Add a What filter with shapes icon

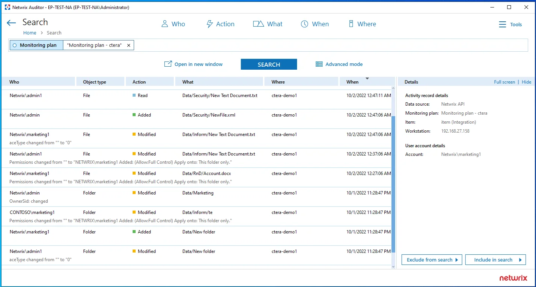268,24
